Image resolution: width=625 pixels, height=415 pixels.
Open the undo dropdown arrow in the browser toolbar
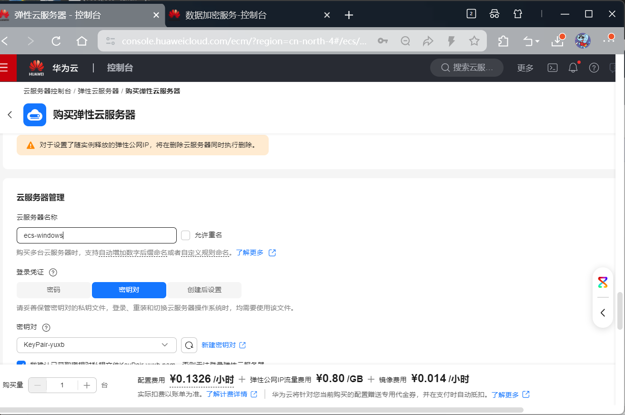pyautogui.click(x=537, y=42)
